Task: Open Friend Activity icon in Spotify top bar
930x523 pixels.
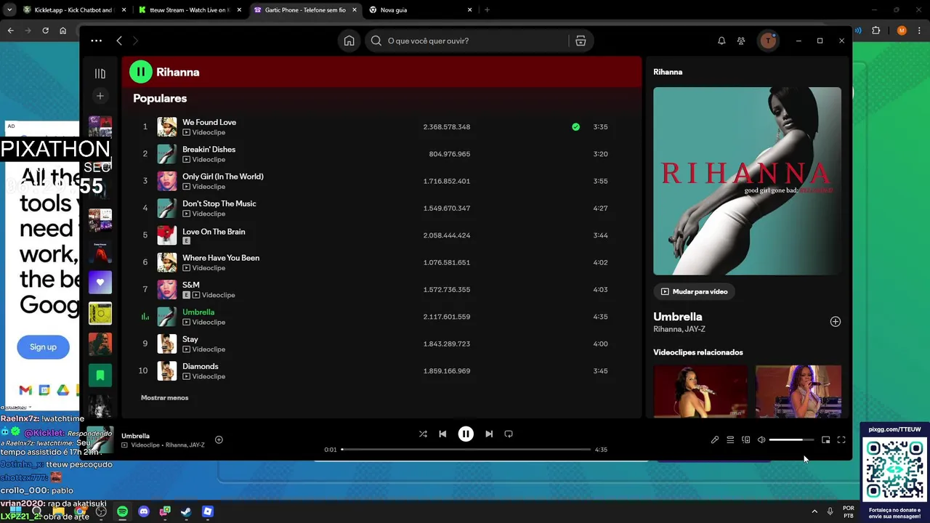Action: 741,41
